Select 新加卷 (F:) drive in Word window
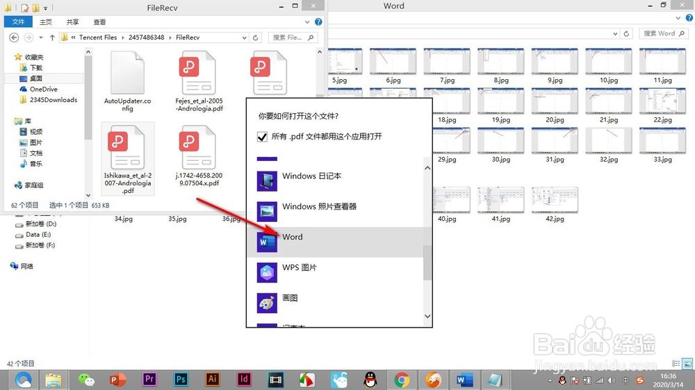 [35, 245]
